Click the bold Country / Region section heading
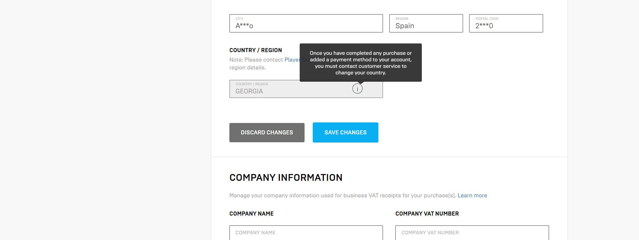 pos(255,50)
